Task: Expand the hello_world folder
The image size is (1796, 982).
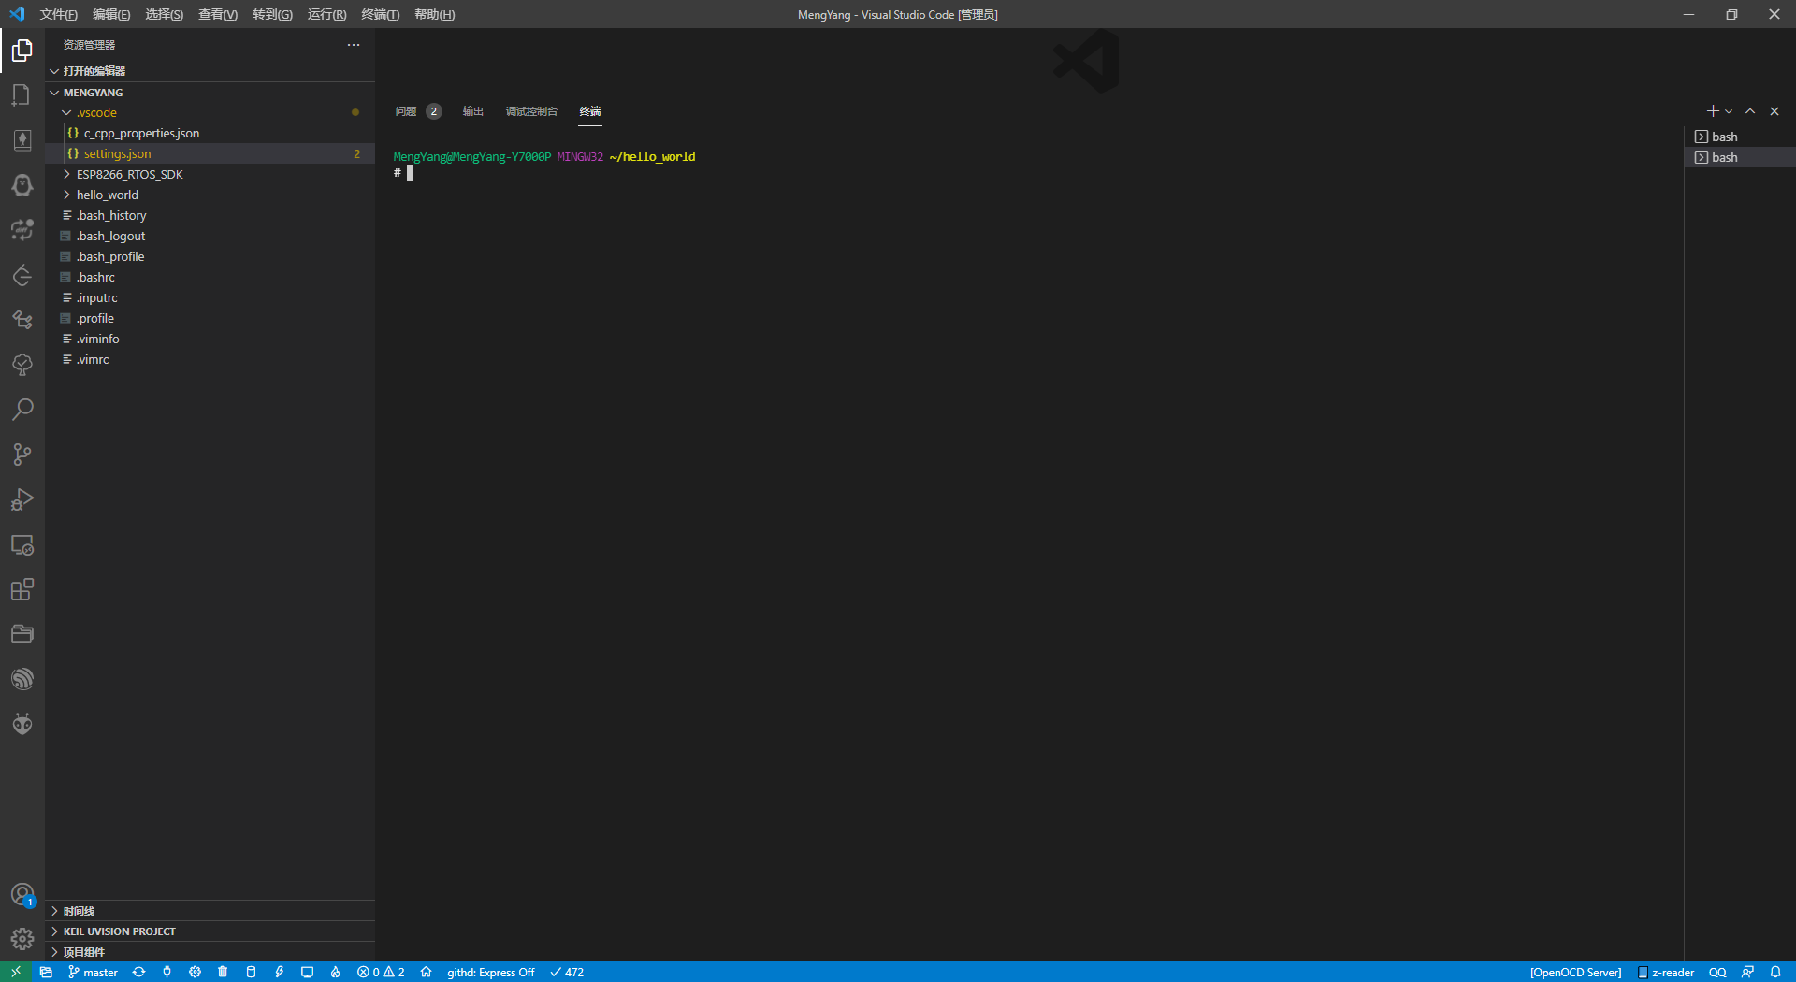Action: click(210, 195)
